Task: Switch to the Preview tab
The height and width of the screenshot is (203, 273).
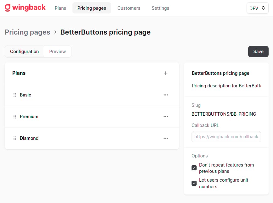Action: point(58,52)
